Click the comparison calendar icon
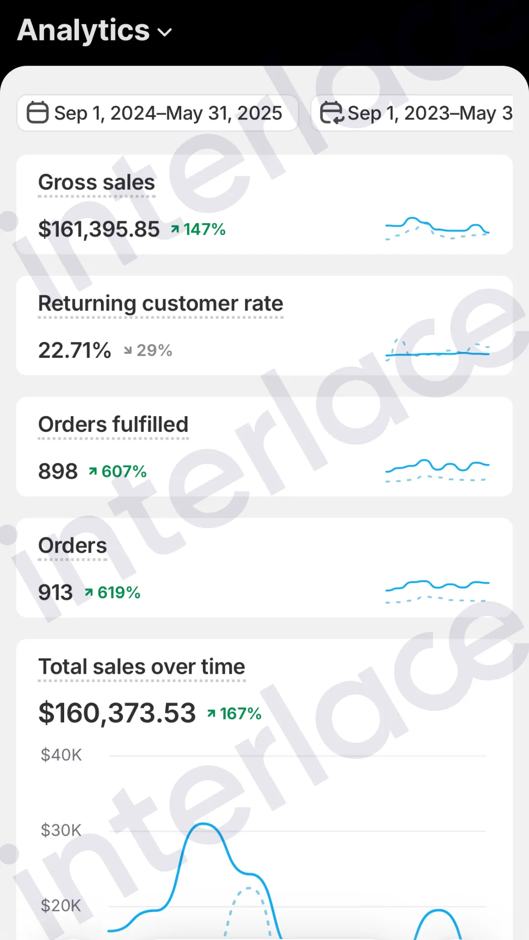 [332, 113]
